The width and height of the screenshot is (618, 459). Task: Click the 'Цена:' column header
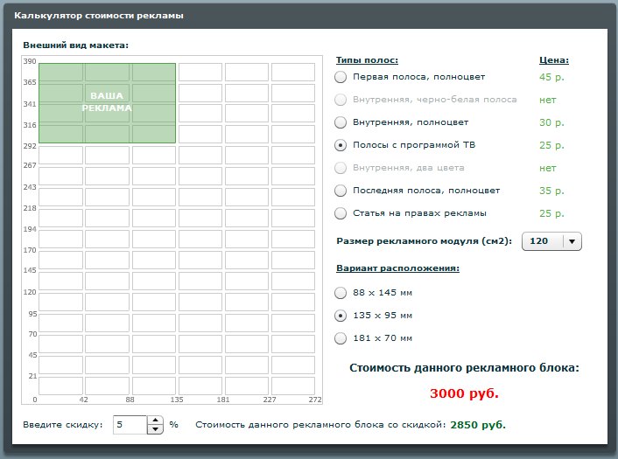pyautogui.click(x=553, y=60)
